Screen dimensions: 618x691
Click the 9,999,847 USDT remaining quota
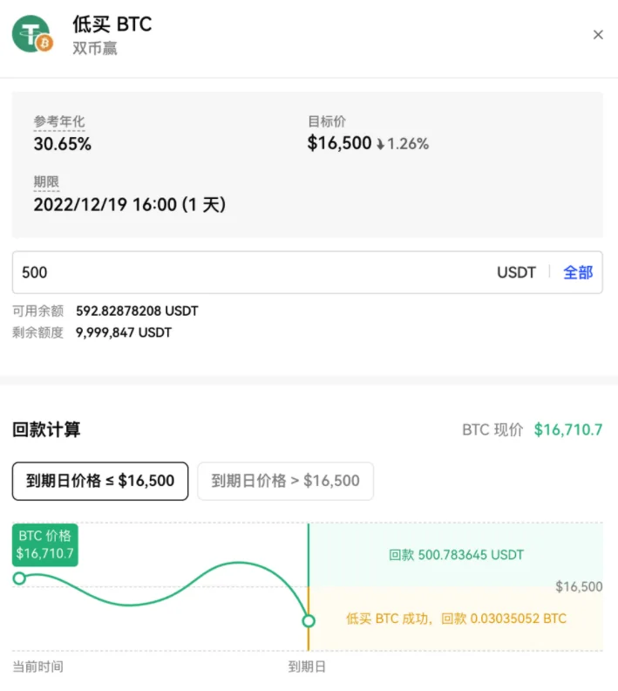[124, 332]
